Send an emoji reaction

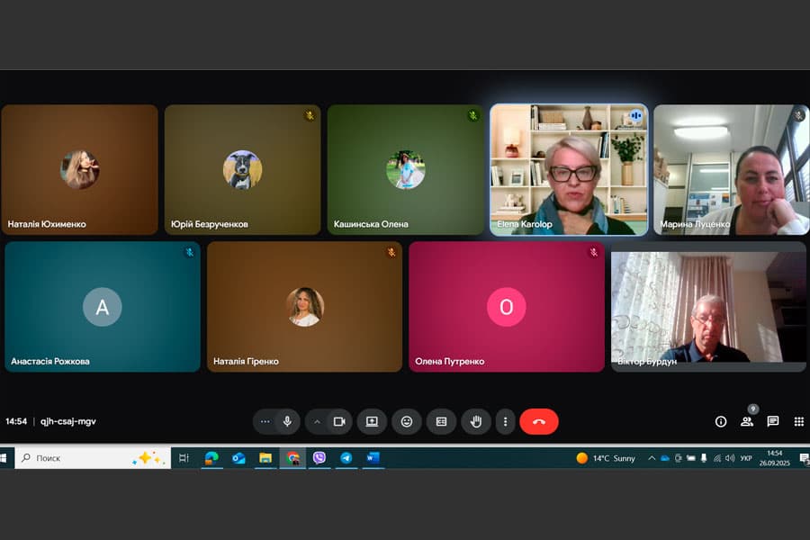[407, 422]
